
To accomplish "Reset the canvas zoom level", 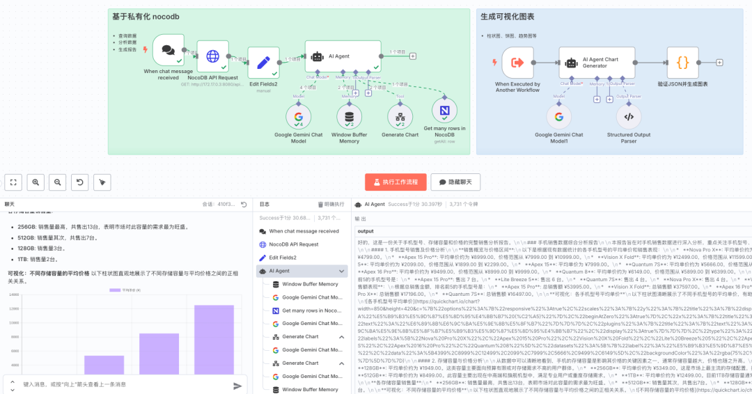I will pyautogui.click(x=80, y=182).
